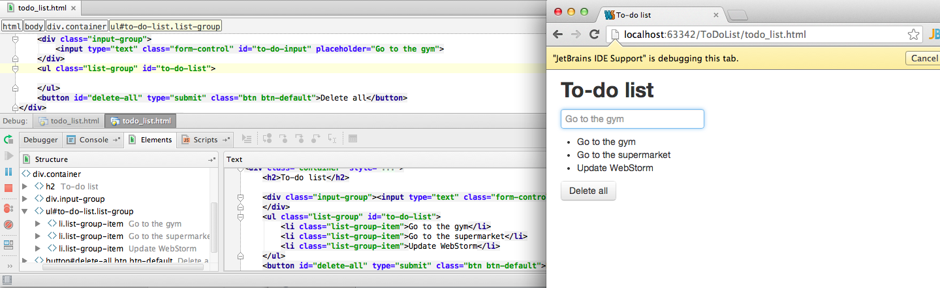
Task: Switch to the Debugger tab
Action: point(40,140)
